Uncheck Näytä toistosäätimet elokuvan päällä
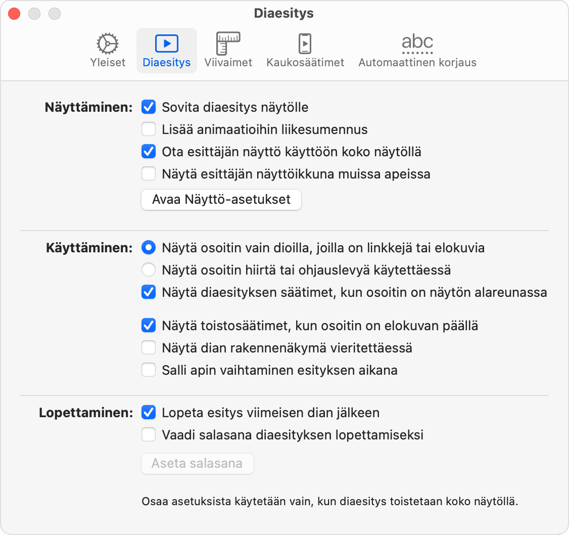The image size is (569, 535). tap(149, 326)
